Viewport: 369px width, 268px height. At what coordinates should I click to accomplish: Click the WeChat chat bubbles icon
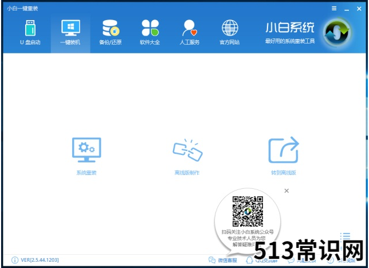point(212,260)
